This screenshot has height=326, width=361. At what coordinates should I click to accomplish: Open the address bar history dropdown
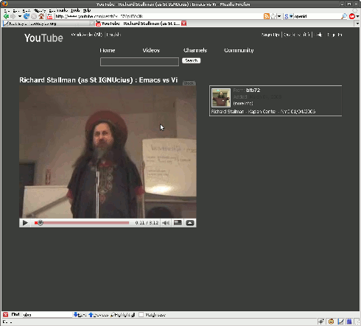279,16
